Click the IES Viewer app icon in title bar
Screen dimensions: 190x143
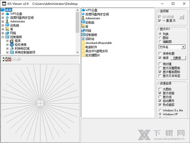(x=4, y=3)
